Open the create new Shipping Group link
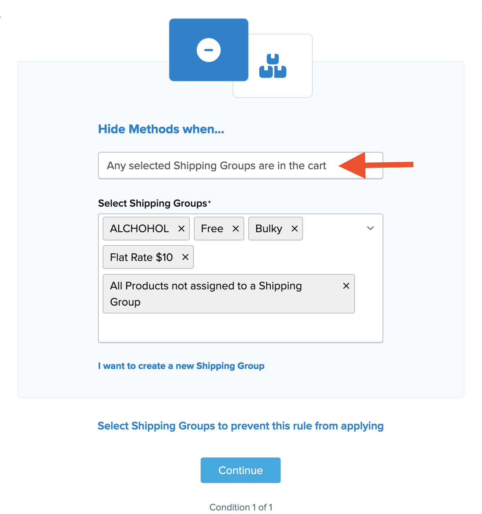 coord(181,366)
